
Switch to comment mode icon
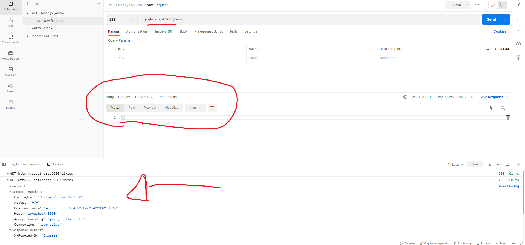(x=502, y=5)
